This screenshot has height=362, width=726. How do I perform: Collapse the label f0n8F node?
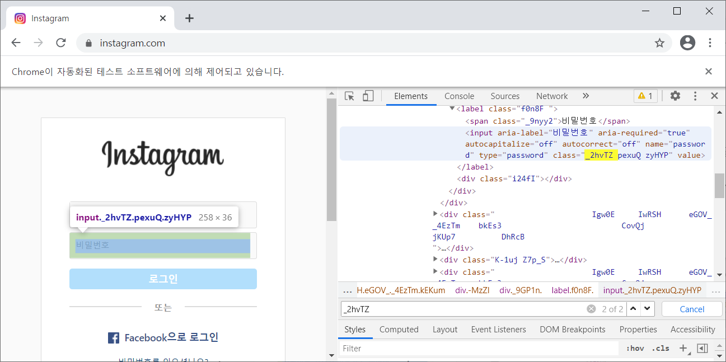tap(452, 109)
